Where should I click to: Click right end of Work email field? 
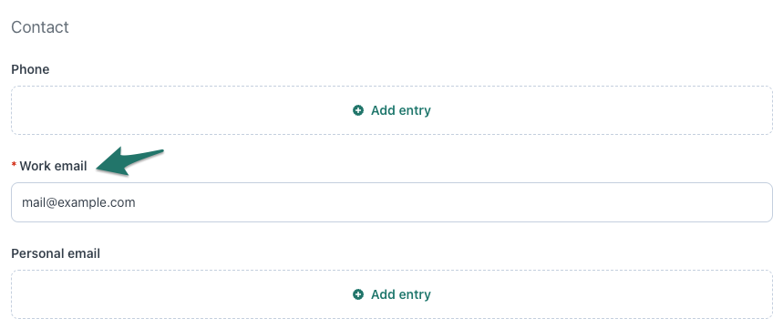pyautogui.click(x=749, y=202)
